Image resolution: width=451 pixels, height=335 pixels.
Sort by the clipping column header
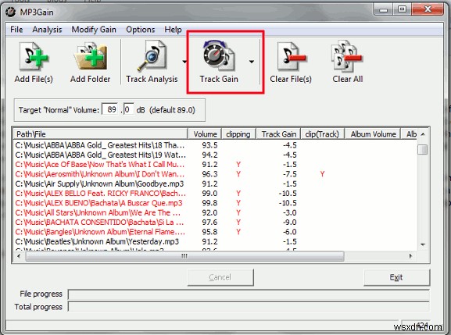[x=238, y=134]
